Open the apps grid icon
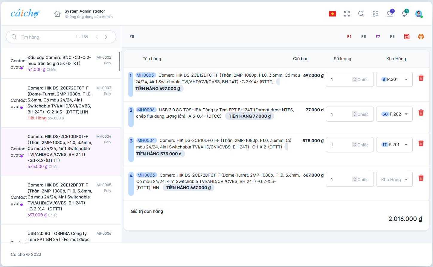Image resolution: width=433 pixels, height=267 pixels. (x=375, y=14)
